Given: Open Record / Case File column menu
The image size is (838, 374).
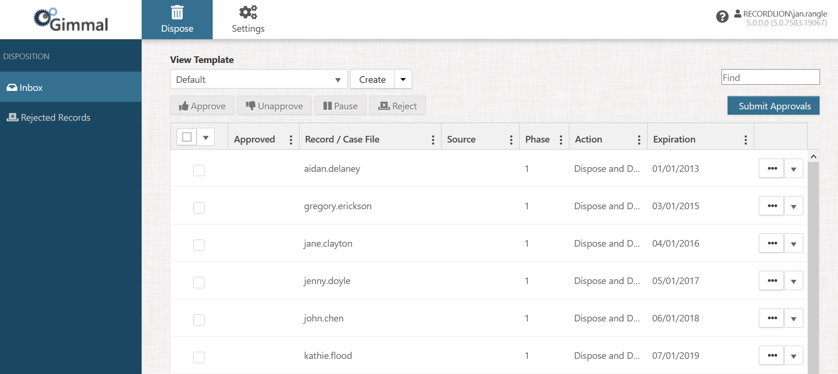Looking at the screenshot, I should point(433,140).
